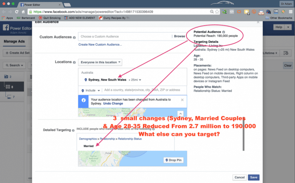295x183 pixels.
Task: Open the Apps bookmarks shortcut
Action: (x=7, y=18)
